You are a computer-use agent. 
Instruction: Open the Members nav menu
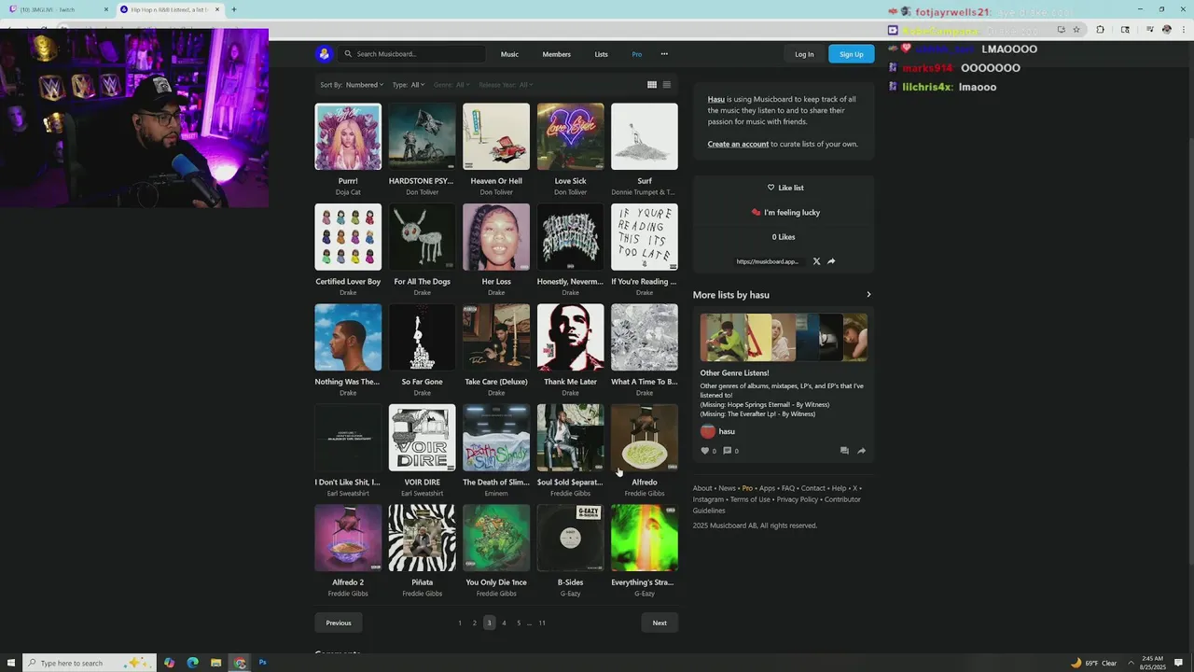(x=557, y=54)
